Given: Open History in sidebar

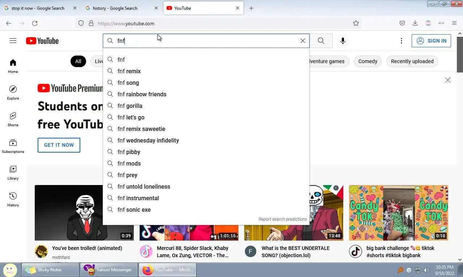Looking at the screenshot, I should click(13, 199).
